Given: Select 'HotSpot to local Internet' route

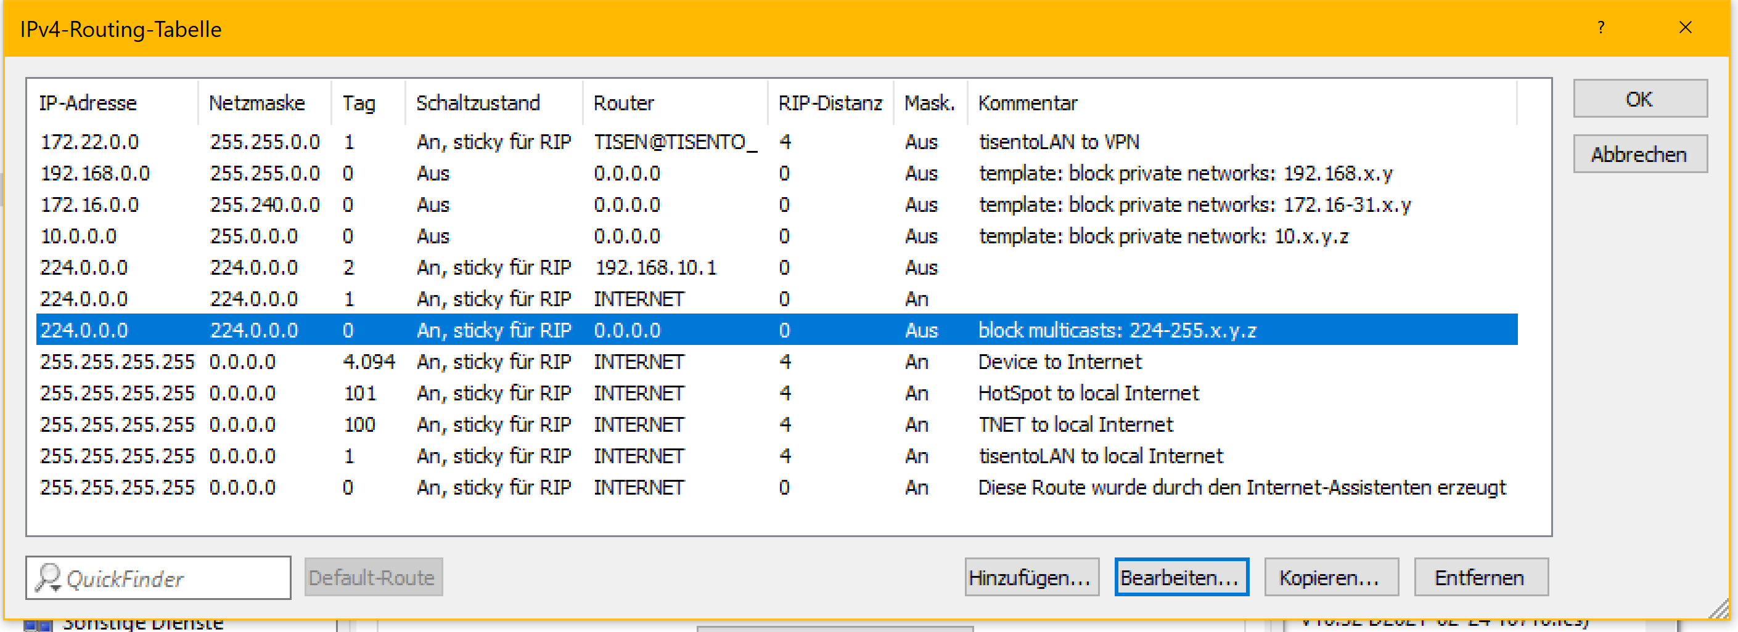Looking at the screenshot, I should [777, 393].
